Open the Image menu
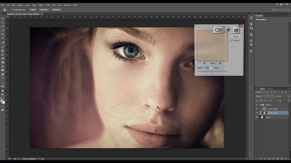This screenshot has width=291, height=163. coord(20,5)
